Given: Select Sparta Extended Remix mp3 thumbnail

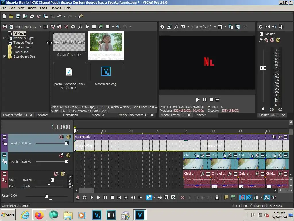Looking at the screenshot, I should coord(69,72).
